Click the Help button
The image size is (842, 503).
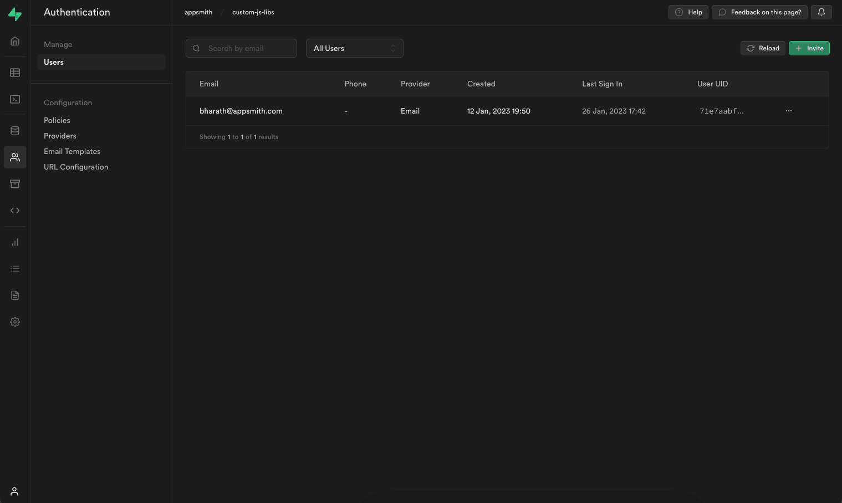click(688, 12)
